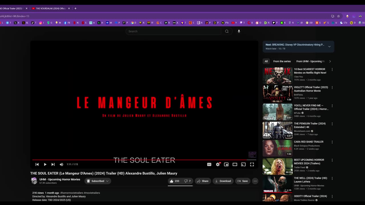
Task: Open the Kick K bookmark
Action: tap(283, 23)
